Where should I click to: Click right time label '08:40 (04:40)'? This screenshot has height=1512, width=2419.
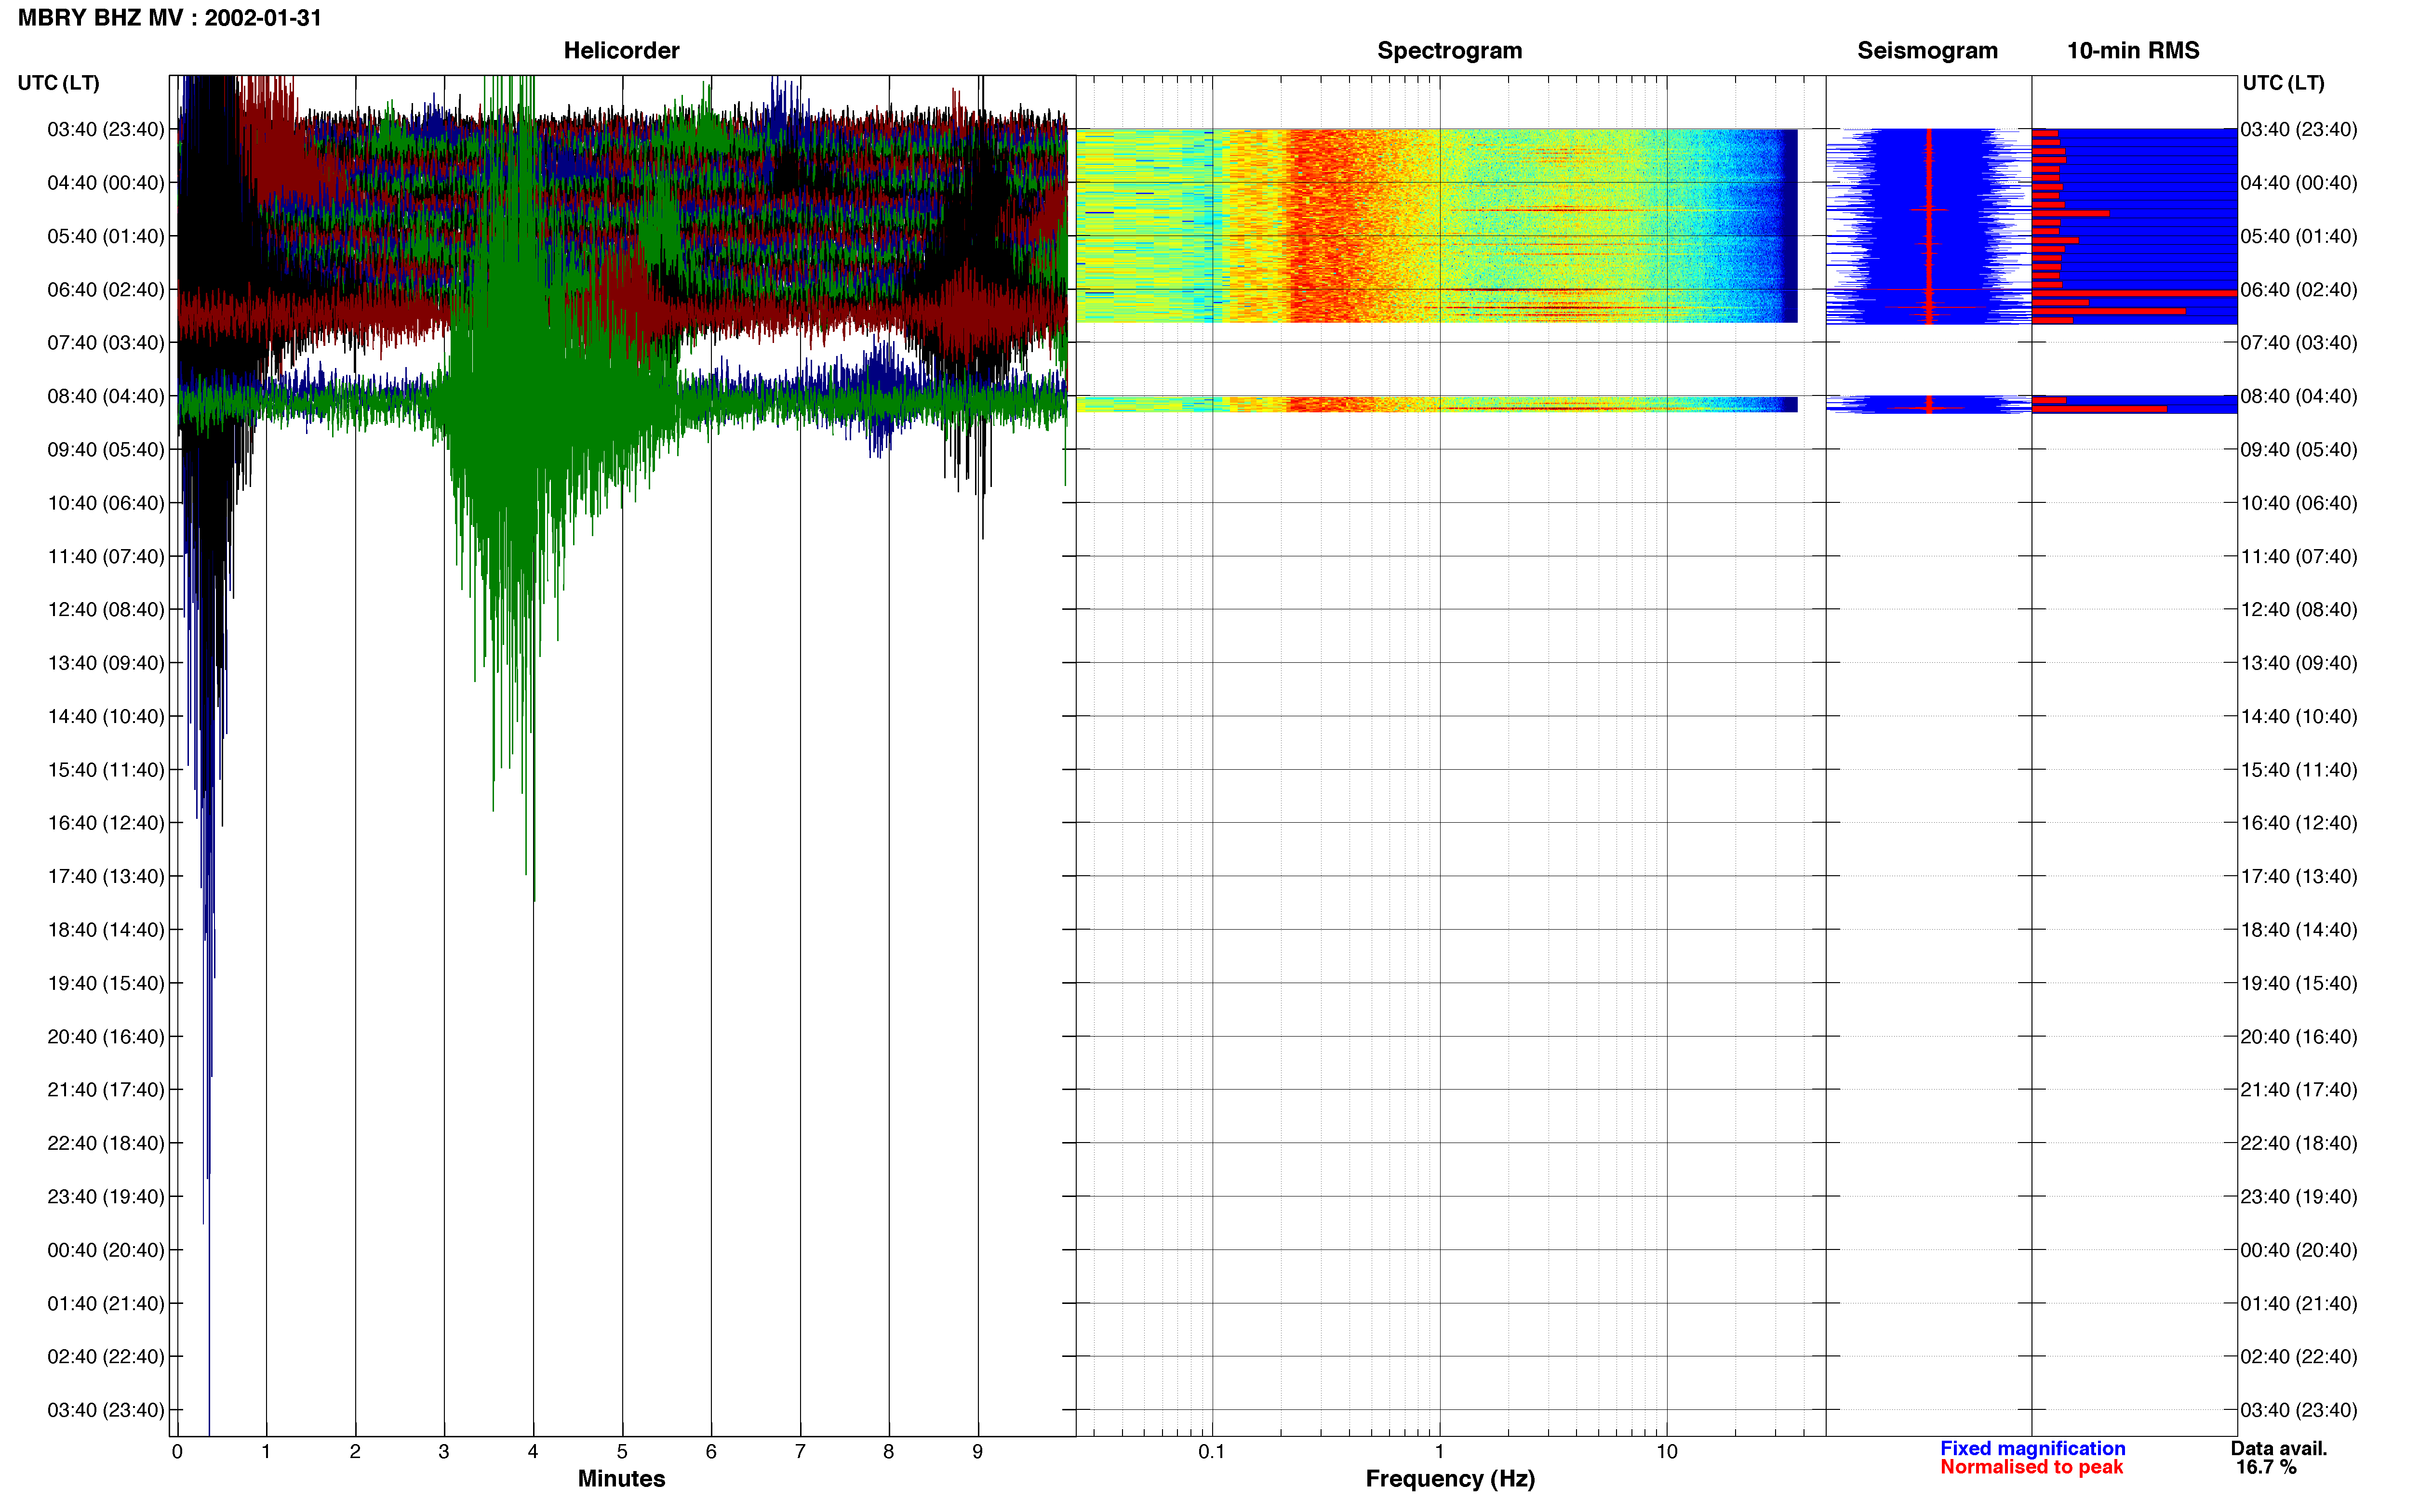tap(2299, 396)
